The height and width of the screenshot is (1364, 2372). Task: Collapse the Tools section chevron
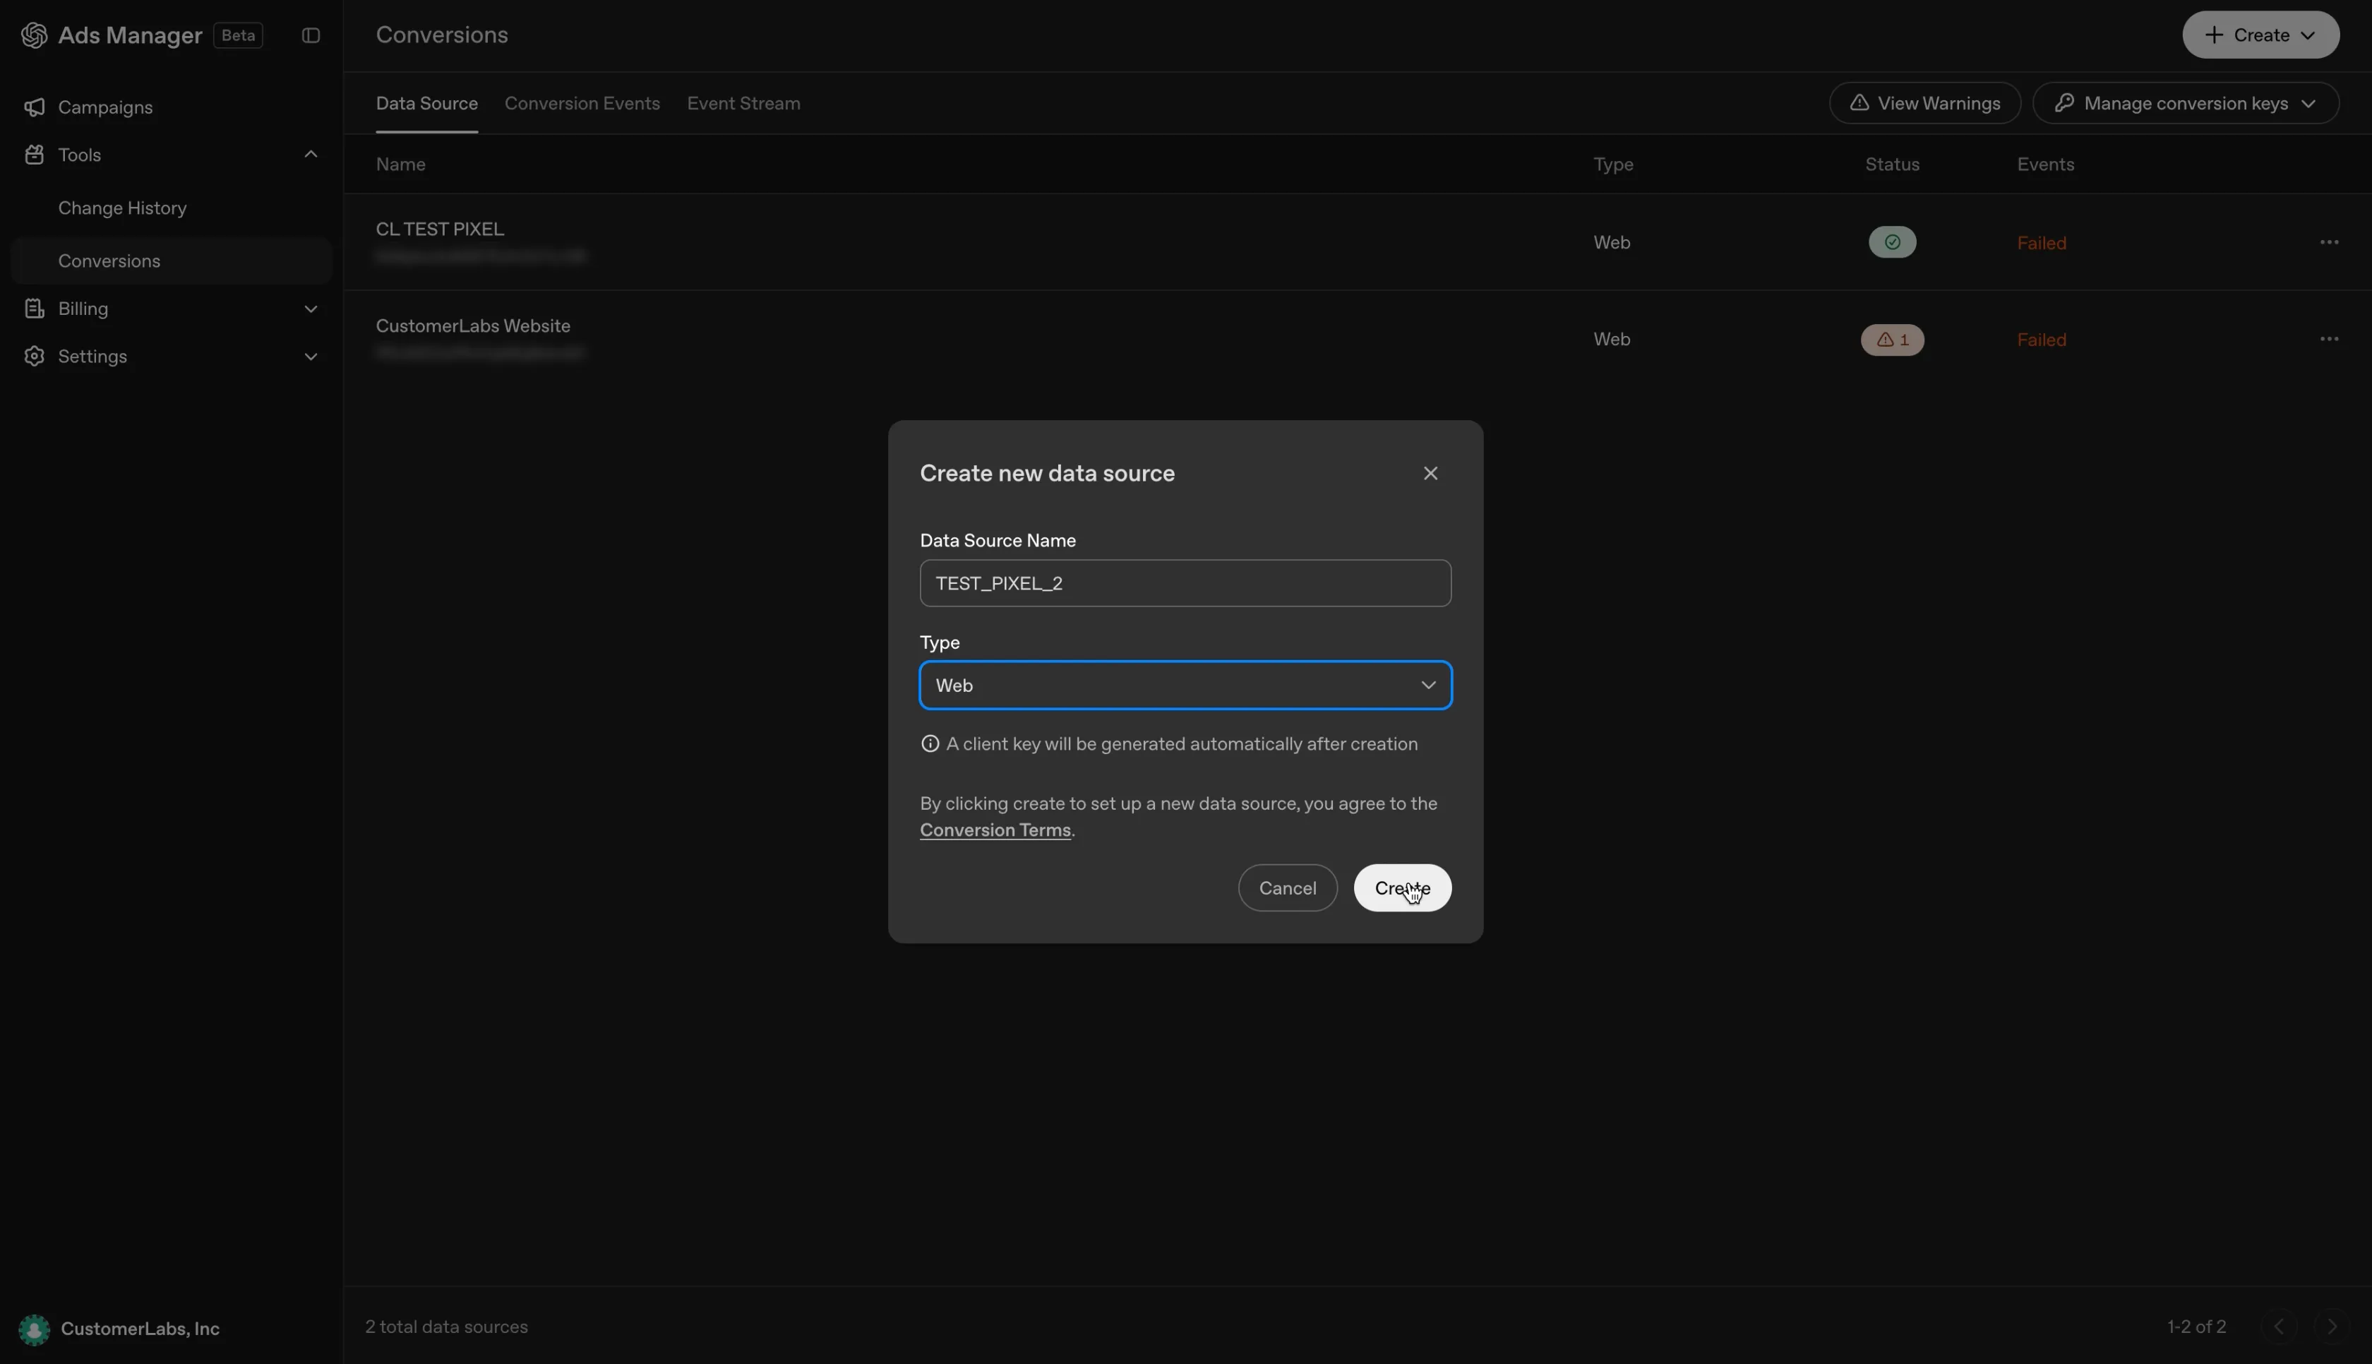(x=311, y=155)
